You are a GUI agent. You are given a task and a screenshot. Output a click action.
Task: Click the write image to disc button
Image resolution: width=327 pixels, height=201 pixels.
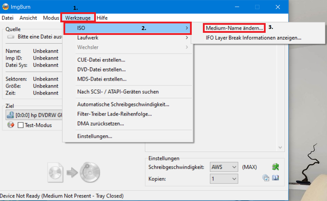pos(74,172)
